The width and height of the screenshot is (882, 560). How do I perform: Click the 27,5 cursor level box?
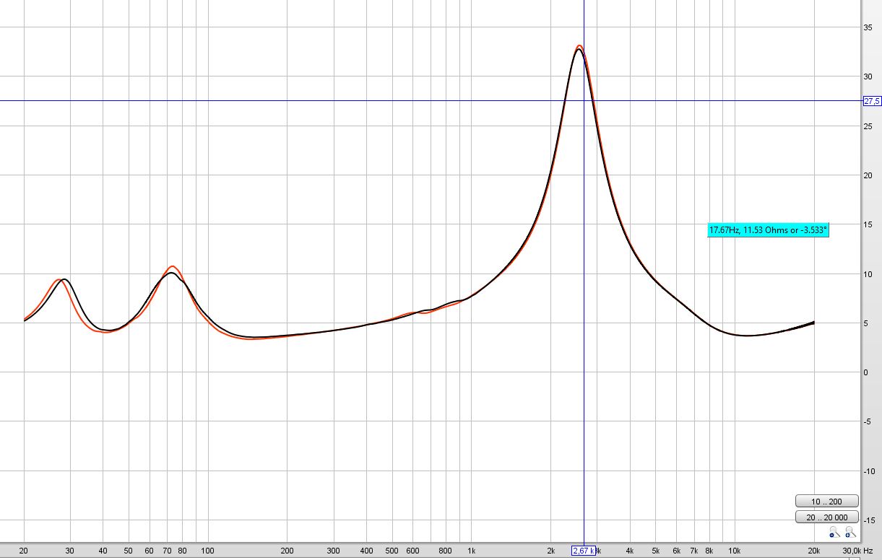tap(872, 101)
